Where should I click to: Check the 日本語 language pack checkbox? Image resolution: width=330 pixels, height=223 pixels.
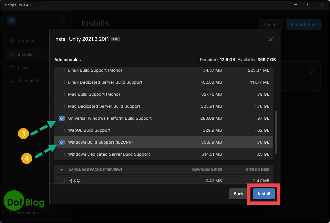click(62, 180)
